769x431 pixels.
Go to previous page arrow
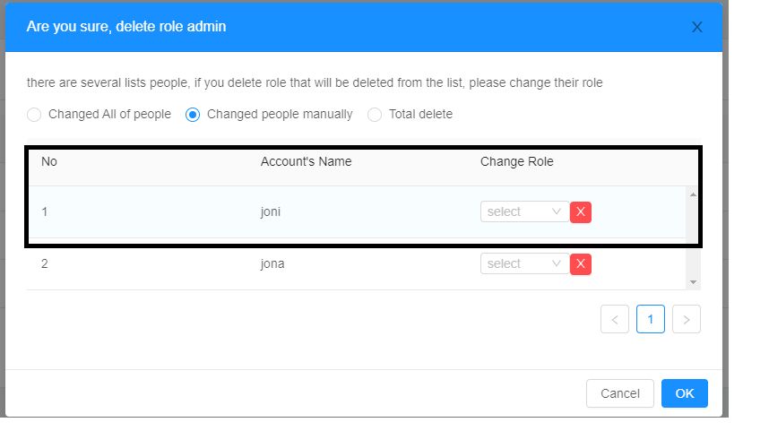[615, 319]
